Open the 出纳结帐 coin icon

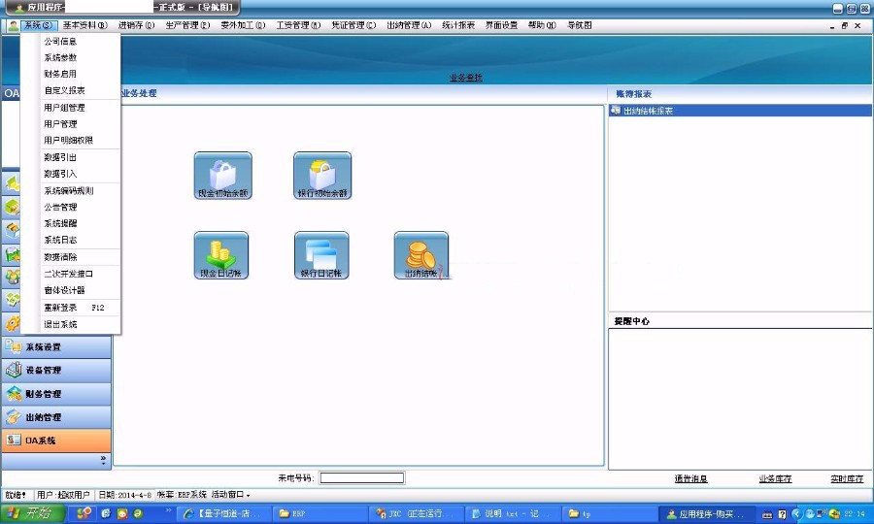click(x=420, y=255)
